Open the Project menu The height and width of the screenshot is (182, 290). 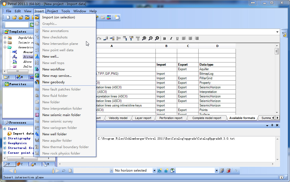point(53,11)
